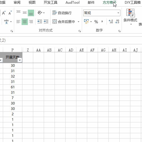Viewport: 142px width, 142px height.
Task: Open the 常规 number format dropdown
Action: click(118, 13)
